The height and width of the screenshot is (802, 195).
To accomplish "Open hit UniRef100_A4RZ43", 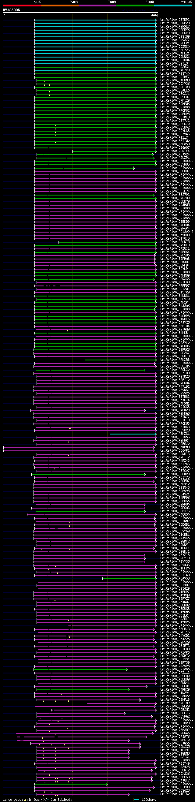I will 175,461.
